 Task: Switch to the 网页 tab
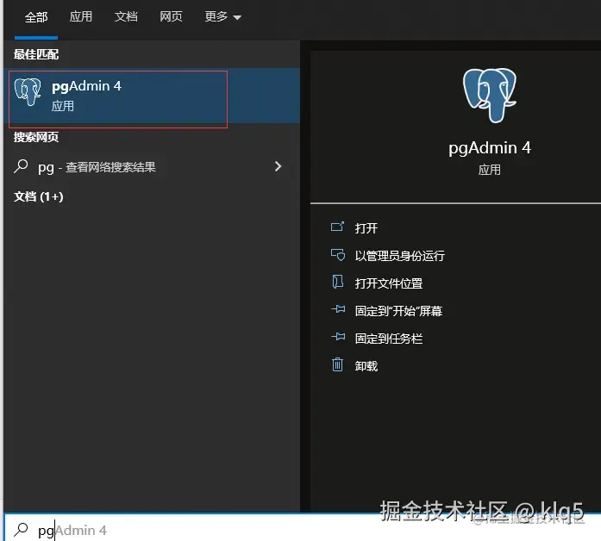[171, 17]
